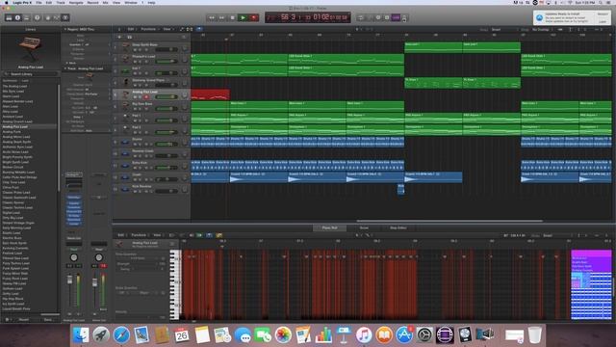Toggle the blue Catch Playhead icon in Tracks area

(199, 29)
